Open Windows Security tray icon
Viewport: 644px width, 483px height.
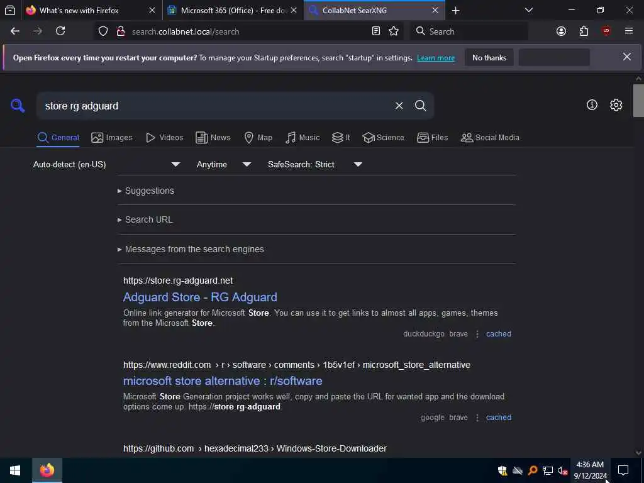[502, 470]
